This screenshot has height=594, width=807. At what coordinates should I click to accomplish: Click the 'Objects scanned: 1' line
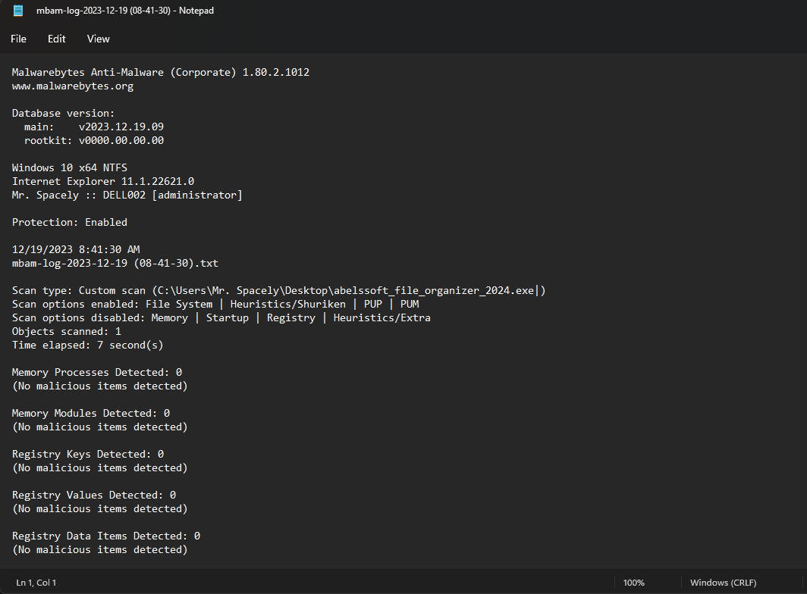click(67, 331)
